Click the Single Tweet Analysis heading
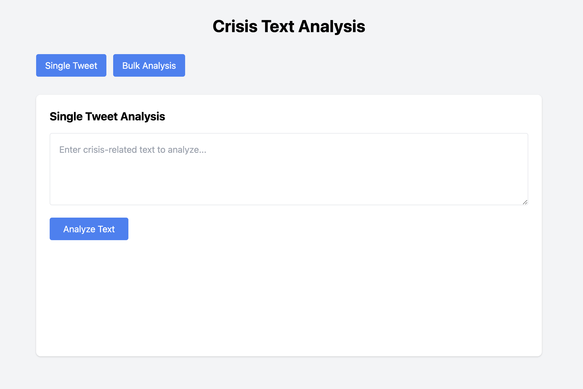This screenshot has height=389, width=583. tap(107, 116)
